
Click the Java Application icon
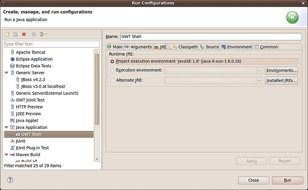tap(12, 127)
